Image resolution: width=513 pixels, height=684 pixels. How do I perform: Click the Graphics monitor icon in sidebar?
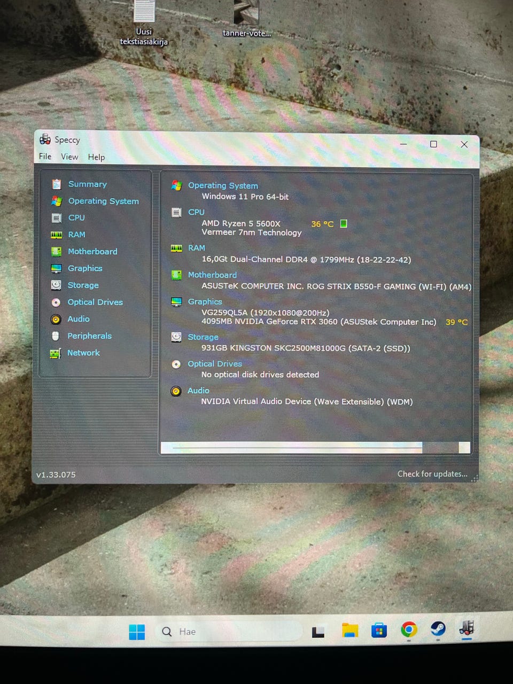point(56,268)
